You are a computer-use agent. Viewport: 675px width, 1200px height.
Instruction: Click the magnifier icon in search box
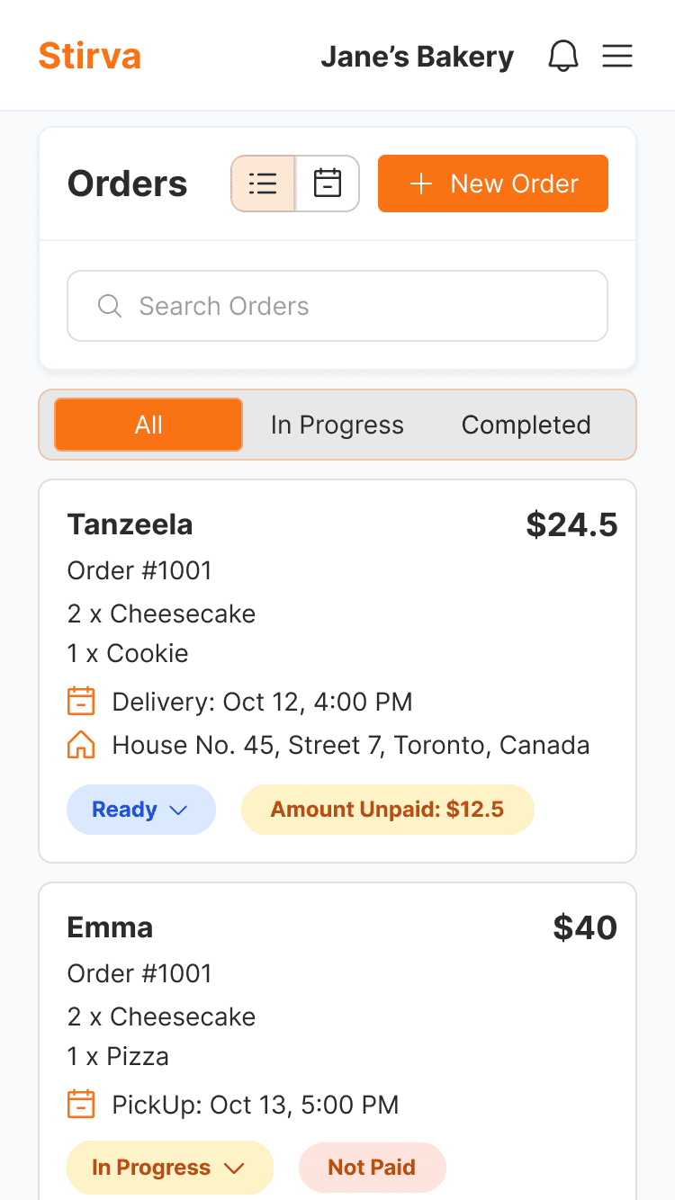(x=110, y=306)
